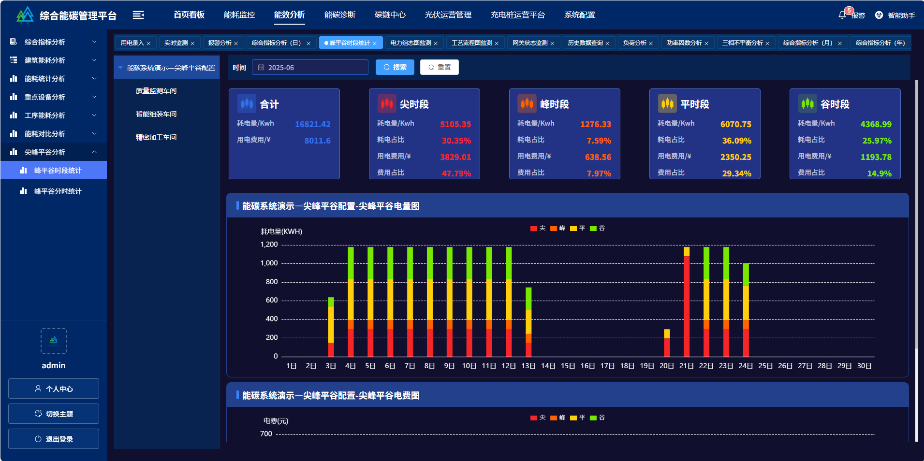Image resolution: width=924 pixels, height=461 pixels.
Task: Click the person icon beside 个人中心
Action: click(38, 388)
